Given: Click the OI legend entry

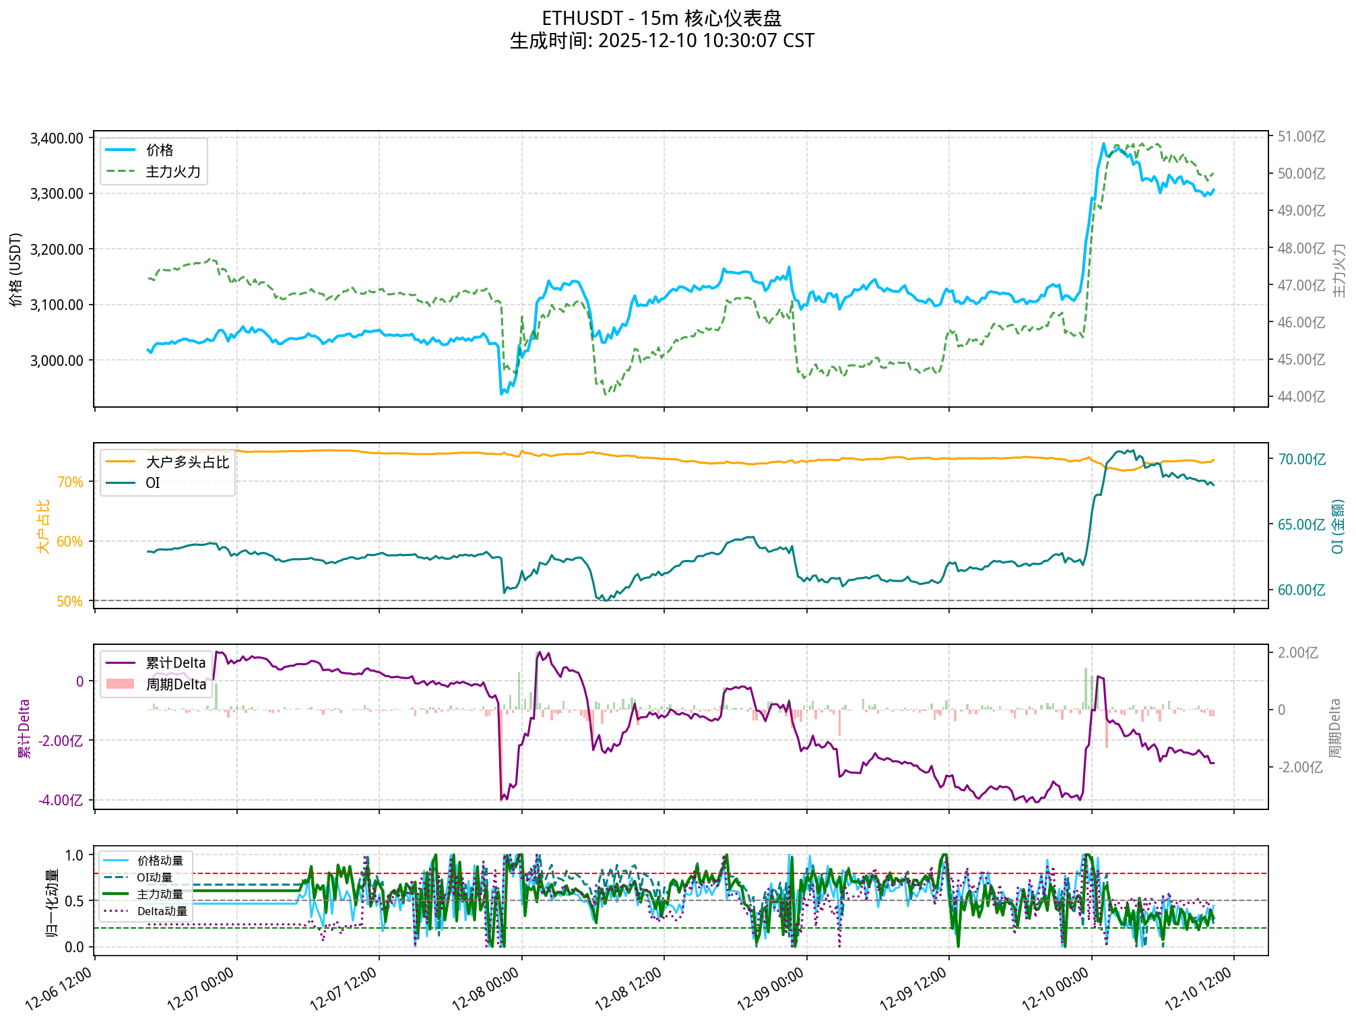Looking at the screenshot, I should coord(153,483).
